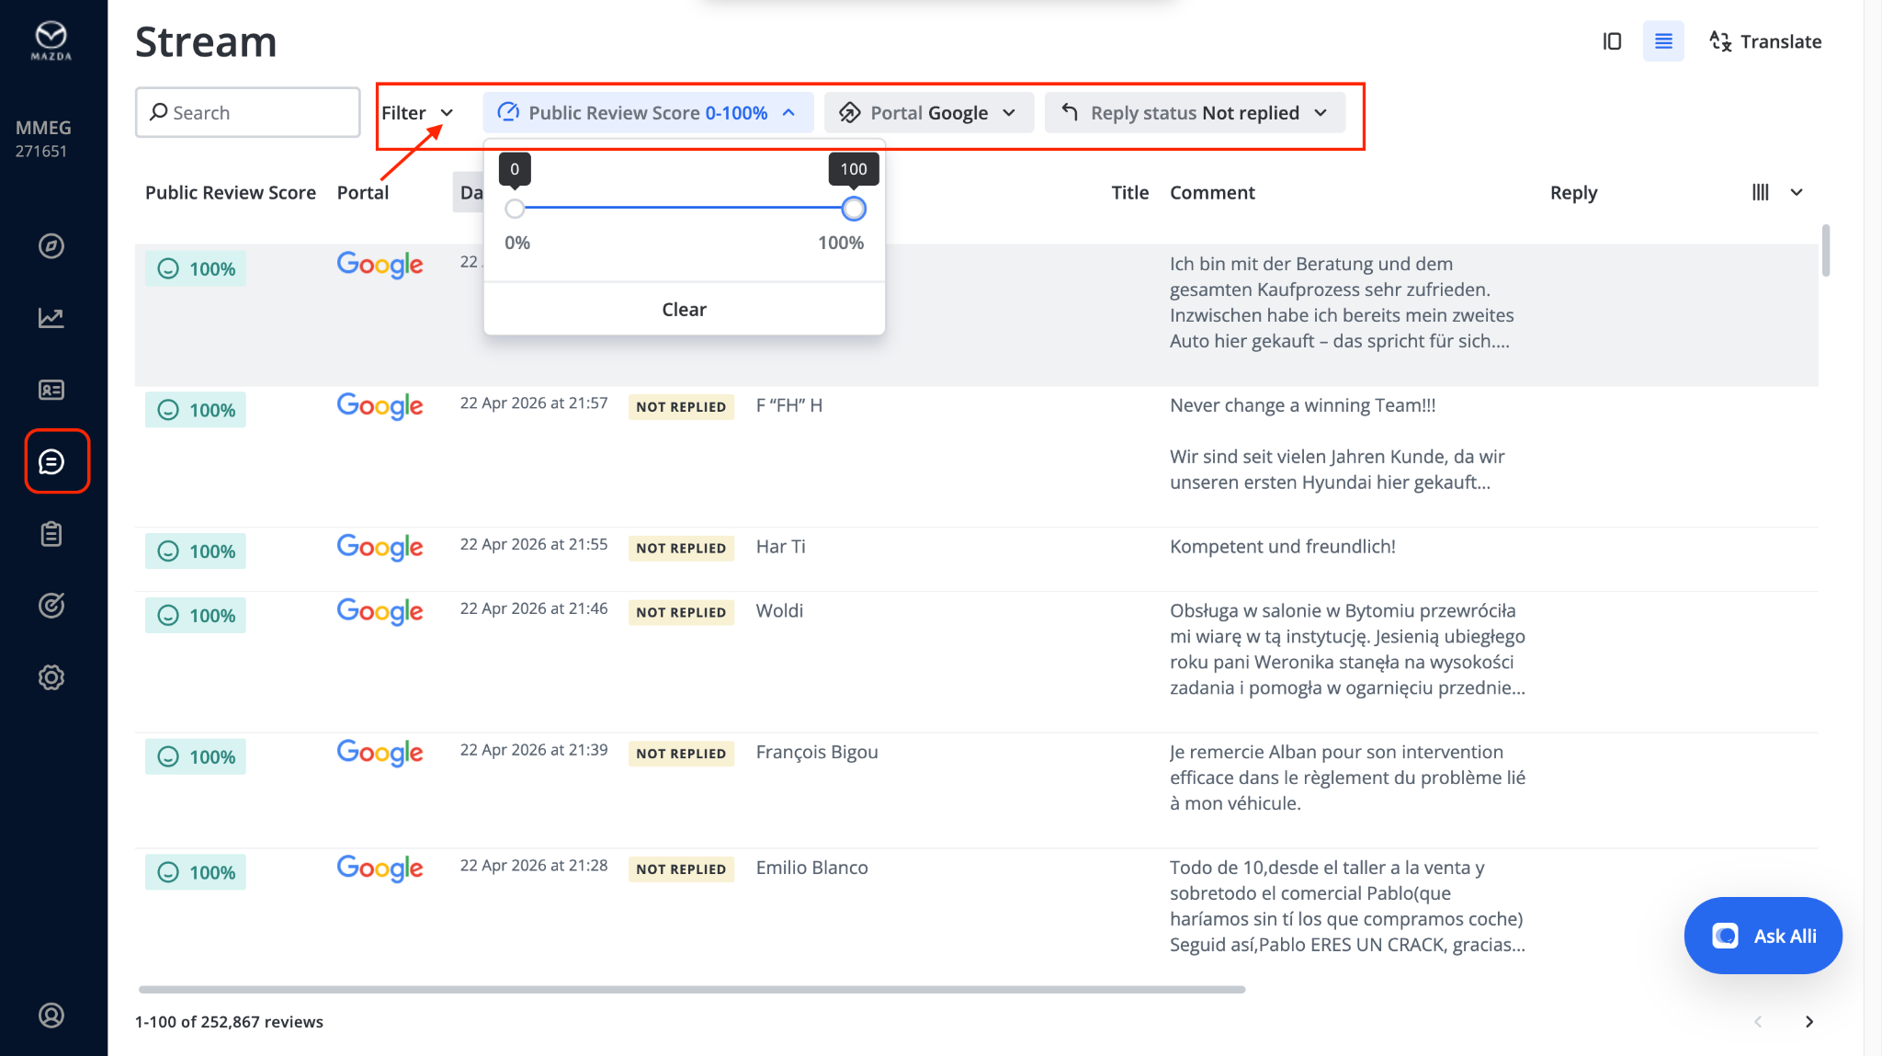Image resolution: width=1882 pixels, height=1056 pixels.
Task: Switch to list view layout
Action: coord(1663,41)
